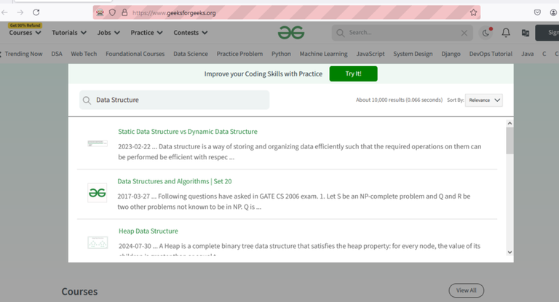Click the Courses section heading

(x=79, y=292)
